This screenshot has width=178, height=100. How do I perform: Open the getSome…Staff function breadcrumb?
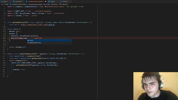click(36, 4)
